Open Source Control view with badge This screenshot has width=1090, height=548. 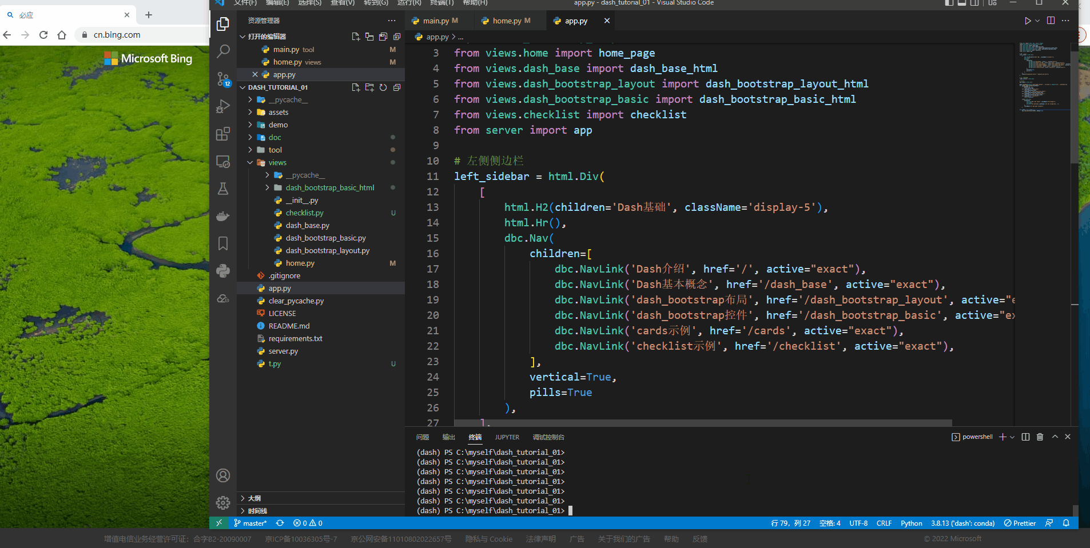click(223, 79)
